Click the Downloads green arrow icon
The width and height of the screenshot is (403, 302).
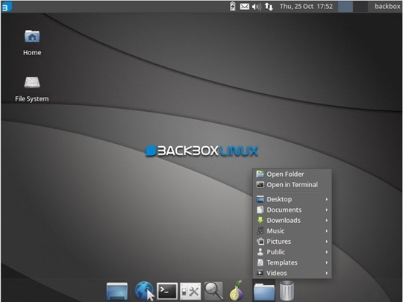[x=260, y=220]
